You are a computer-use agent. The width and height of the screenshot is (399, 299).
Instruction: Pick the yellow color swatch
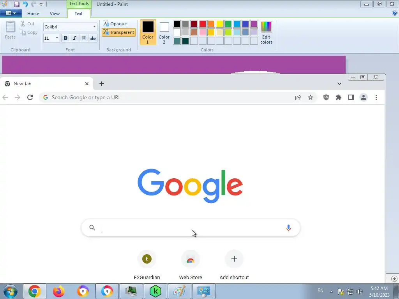tap(220, 24)
